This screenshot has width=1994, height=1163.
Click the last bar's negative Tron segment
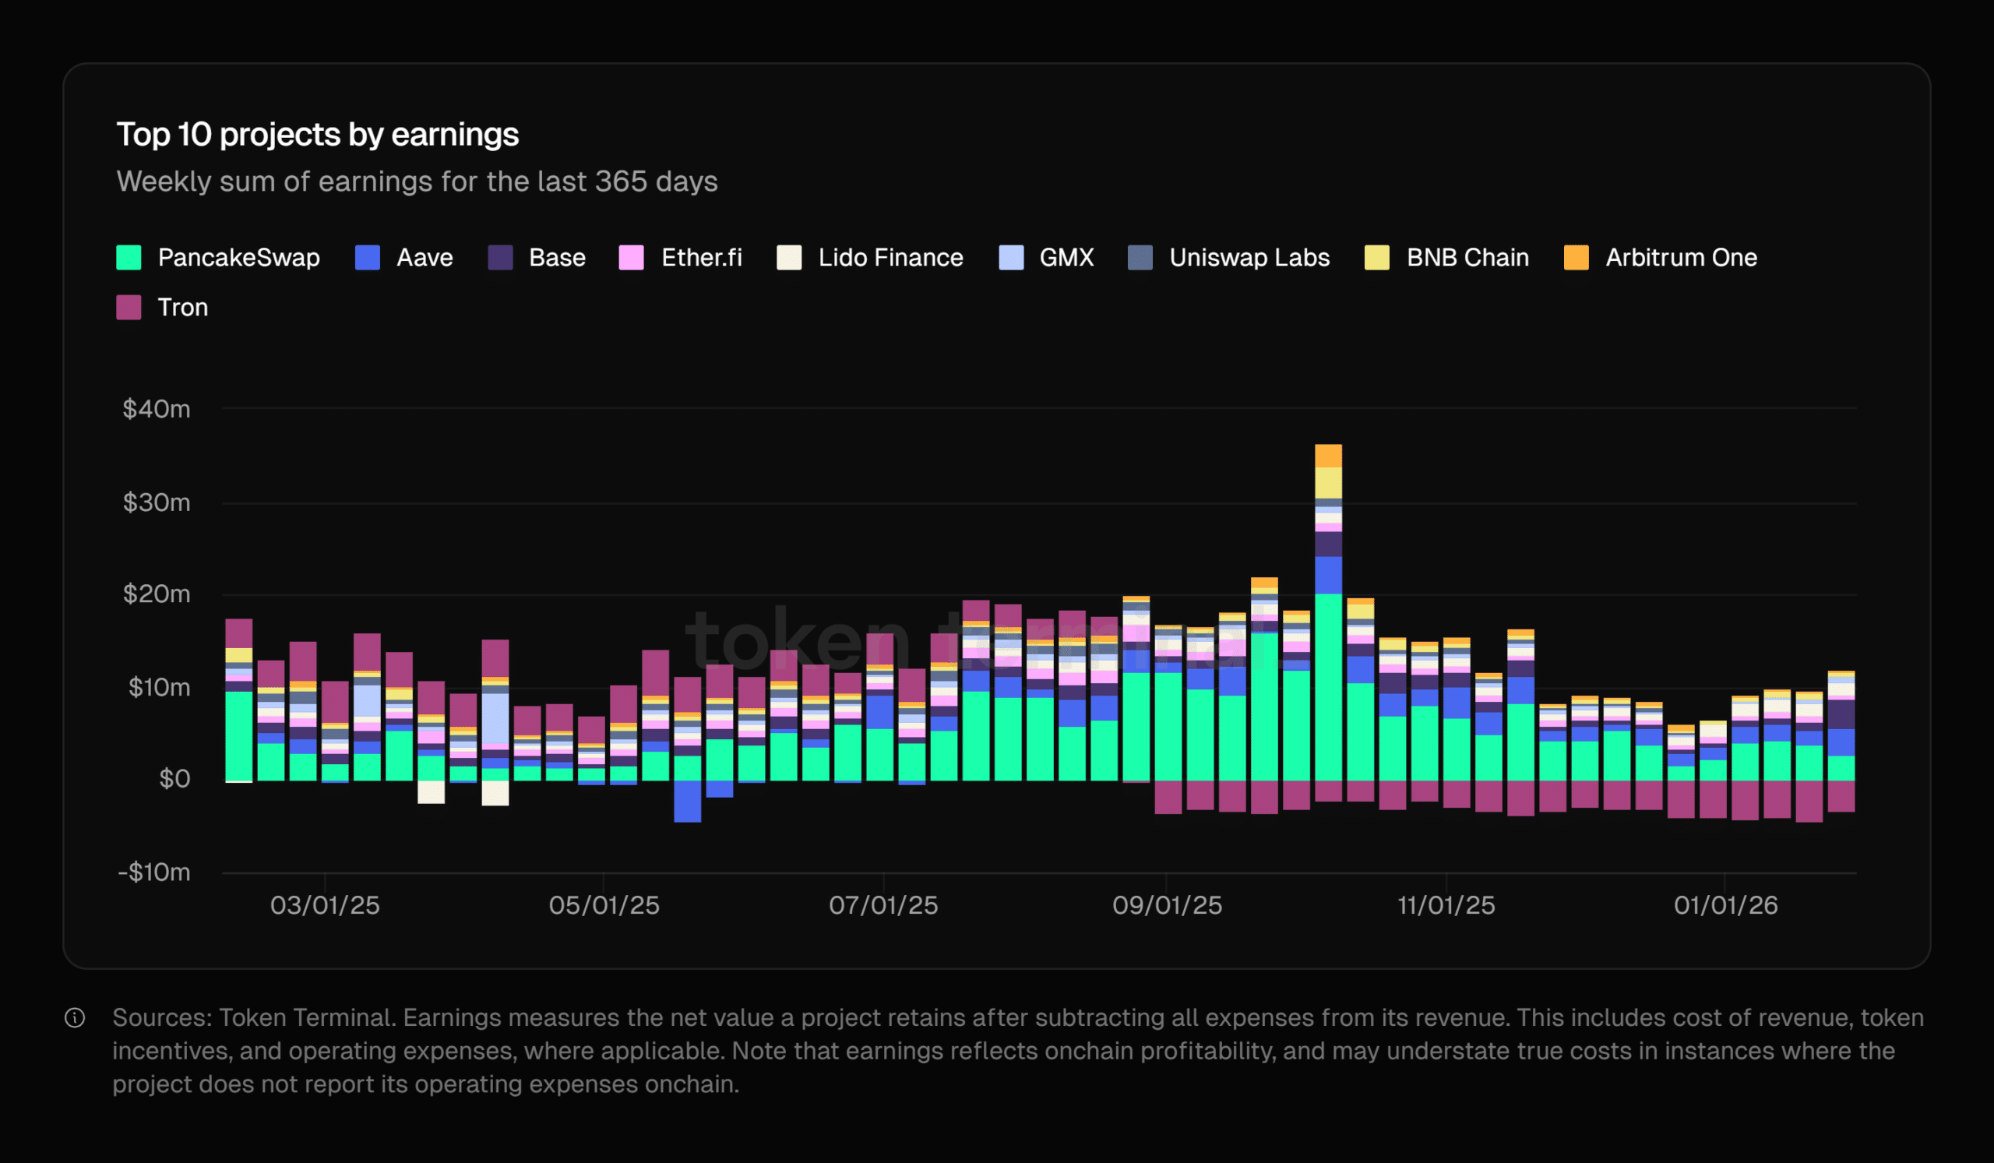(x=1841, y=797)
